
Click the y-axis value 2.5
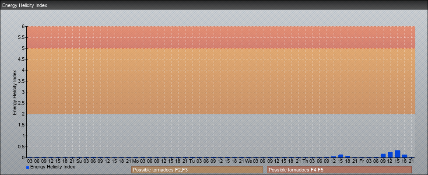tap(21, 103)
